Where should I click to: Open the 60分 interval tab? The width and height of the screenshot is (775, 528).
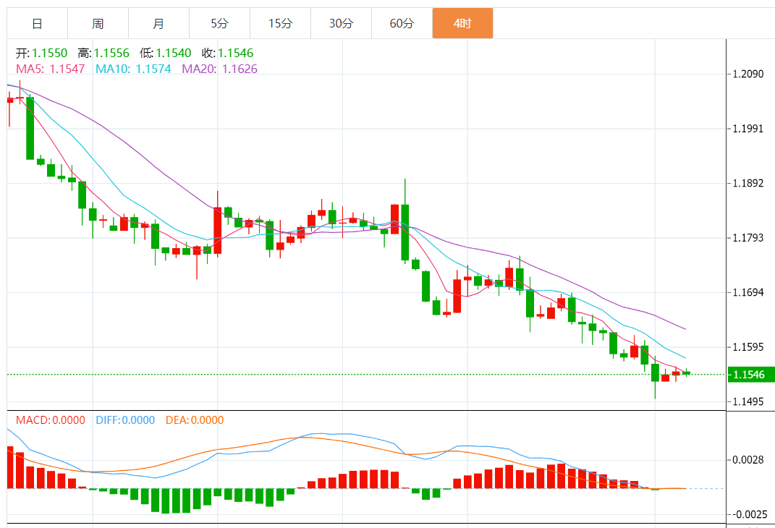click(402, 23)
